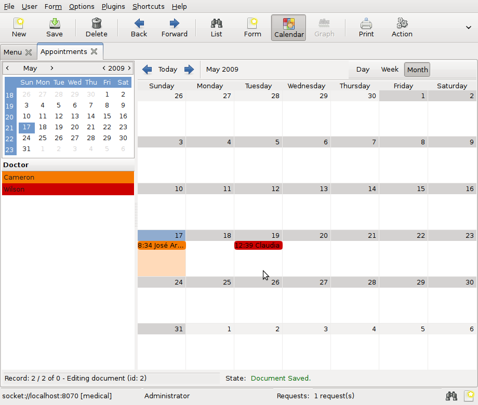Select the Month view toggle
The image size is (478, 405).
pos(417,70)
